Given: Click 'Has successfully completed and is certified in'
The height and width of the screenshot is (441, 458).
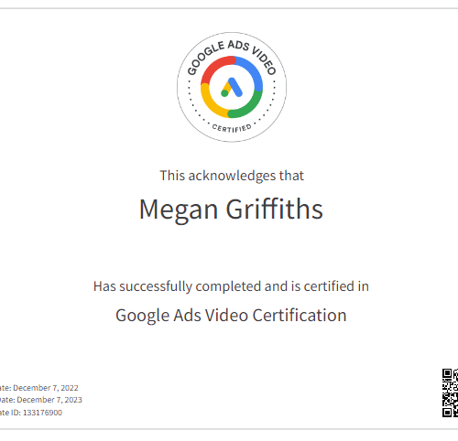Looking at the screenshot, I should (x=231, y=286).
